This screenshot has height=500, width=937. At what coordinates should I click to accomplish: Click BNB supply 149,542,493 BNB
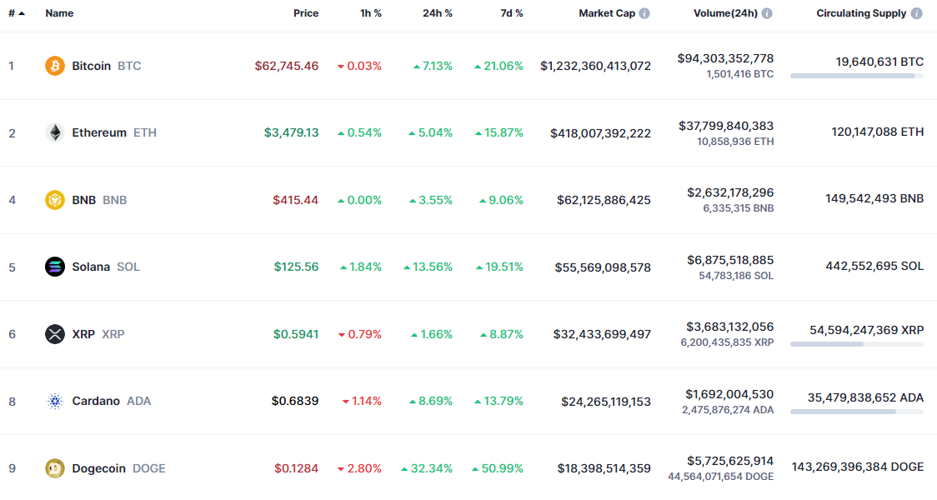(874, 198)
